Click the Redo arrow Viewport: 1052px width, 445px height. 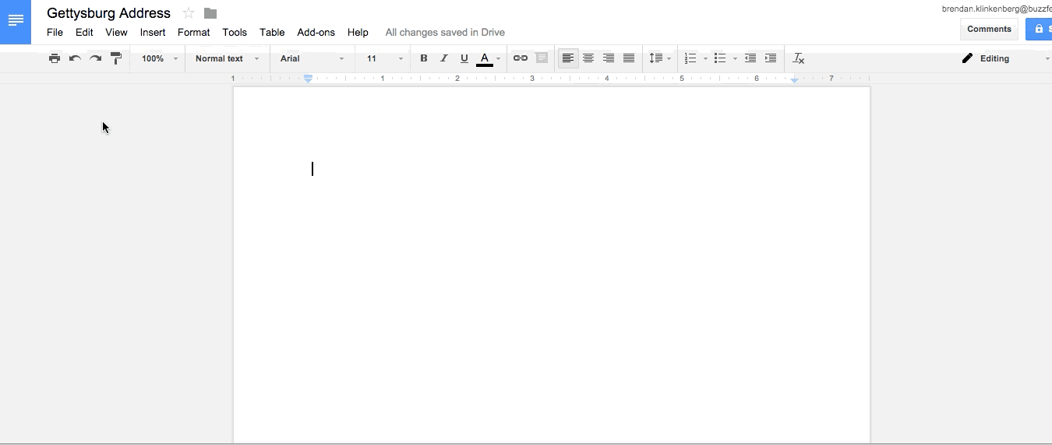pos(95,58)
